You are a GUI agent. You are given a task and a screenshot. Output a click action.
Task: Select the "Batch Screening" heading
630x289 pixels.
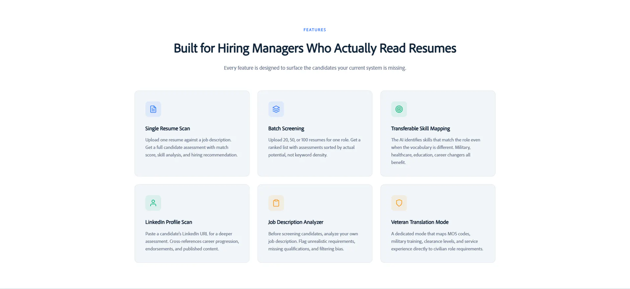tap(286, 129)
